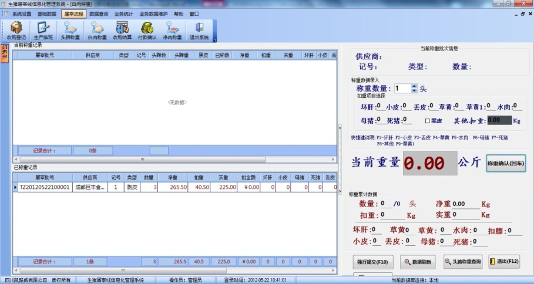Viewport: 534px width, 284px height.
Task: Click the 已称重记录 horizontal scrollbar thumb
Action: tap(123, 271)
